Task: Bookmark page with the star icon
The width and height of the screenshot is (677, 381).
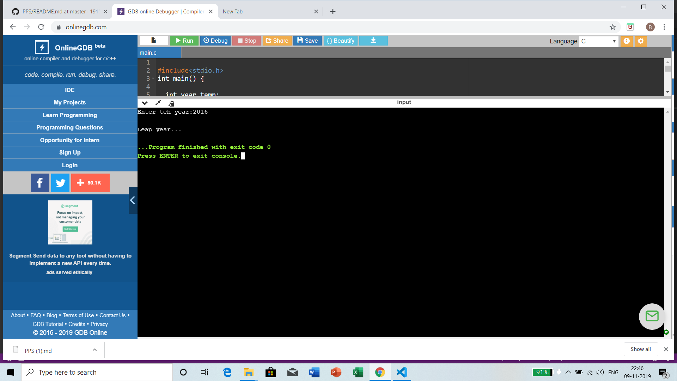Action: click(612, 27)
